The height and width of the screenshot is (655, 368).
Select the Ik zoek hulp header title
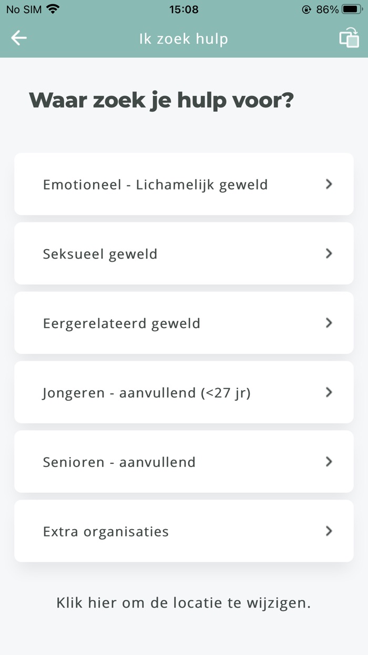point(183,38)
